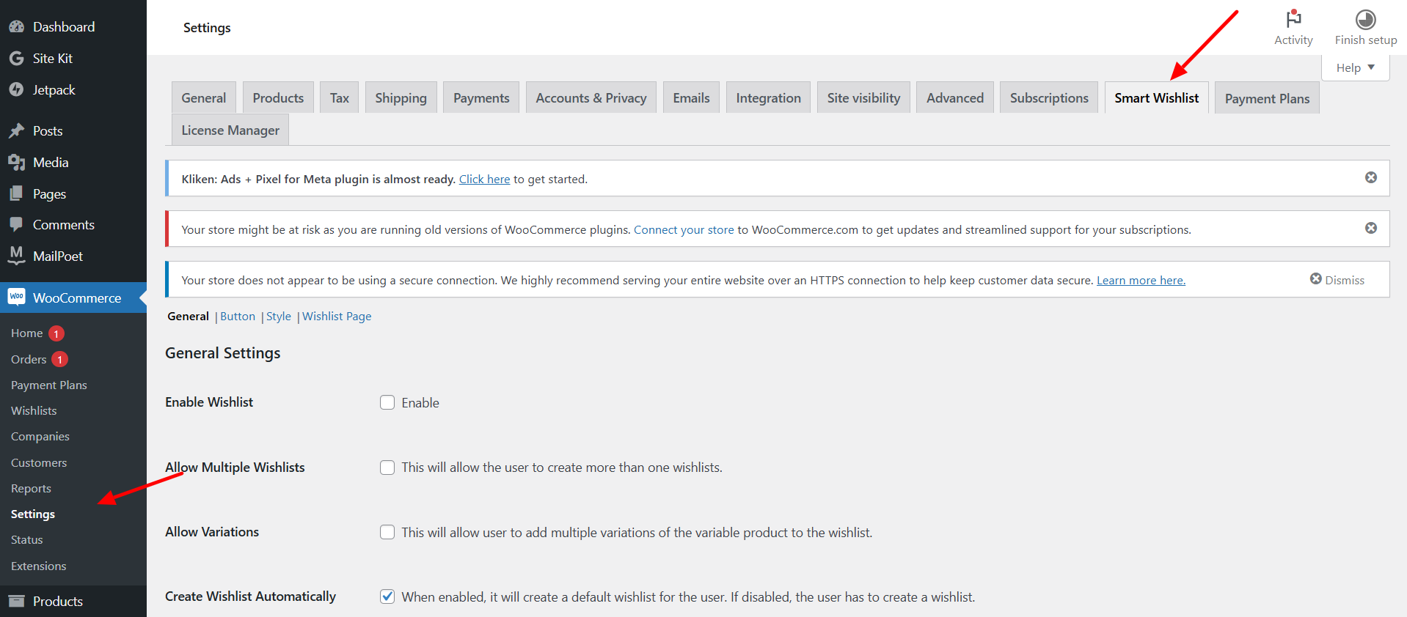Open the License Manager tab

tap(230, 130)
